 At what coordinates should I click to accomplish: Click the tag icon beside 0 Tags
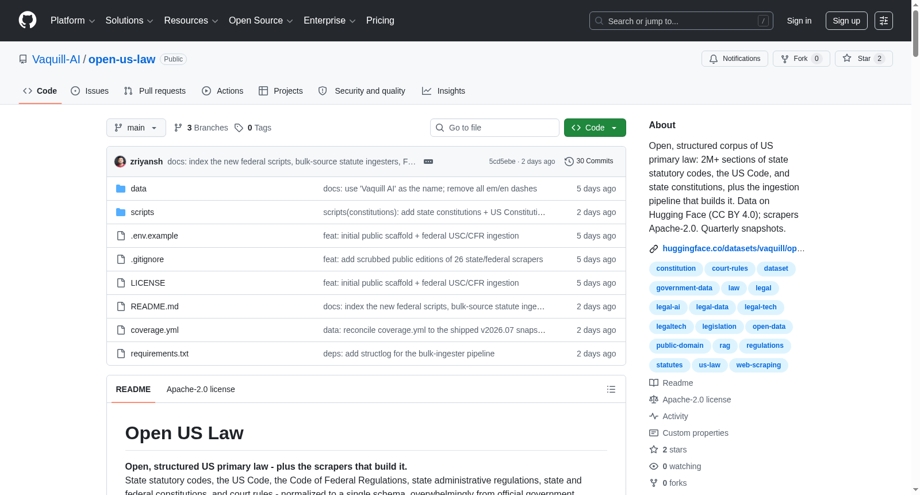point(239,128)
